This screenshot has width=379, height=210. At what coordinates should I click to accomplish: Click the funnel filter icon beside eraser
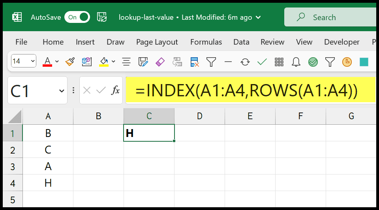211,62
